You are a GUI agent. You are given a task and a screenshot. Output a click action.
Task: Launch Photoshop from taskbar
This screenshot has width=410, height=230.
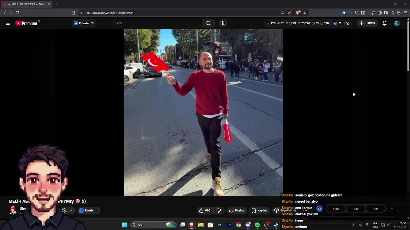pyautogui.click(x=220, y=225)
